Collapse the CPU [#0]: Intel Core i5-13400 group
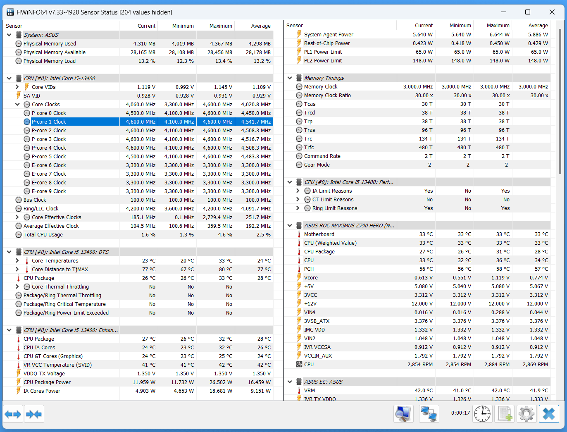567x432 pixels. 9,78
